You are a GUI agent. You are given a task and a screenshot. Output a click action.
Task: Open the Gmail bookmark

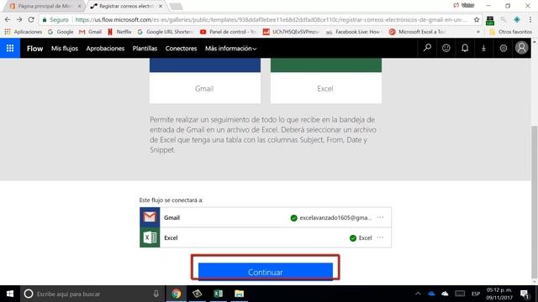coord(90,32)
